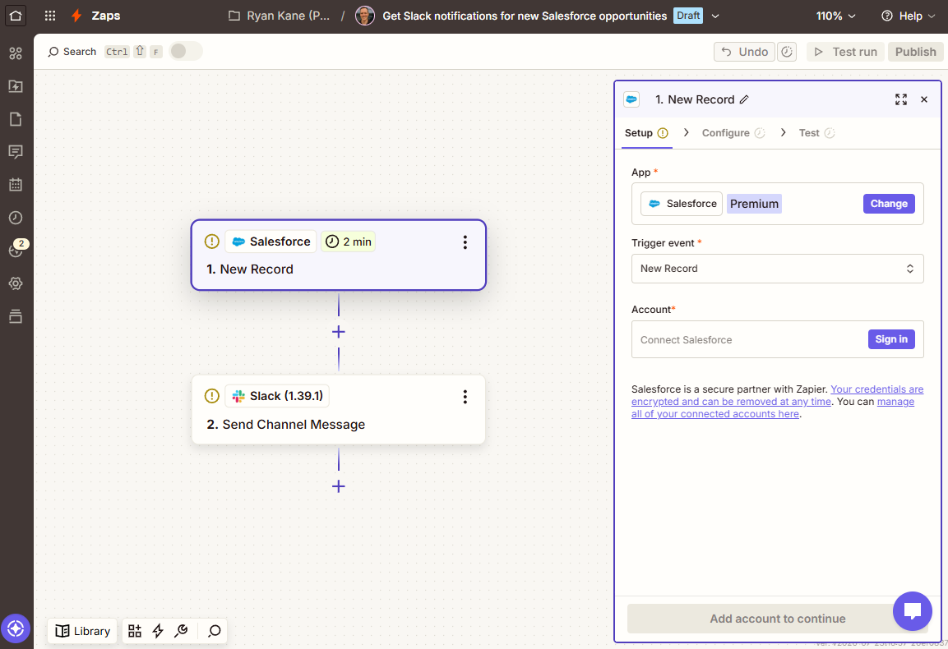Switch to the Test tab

tap(816, 133)
